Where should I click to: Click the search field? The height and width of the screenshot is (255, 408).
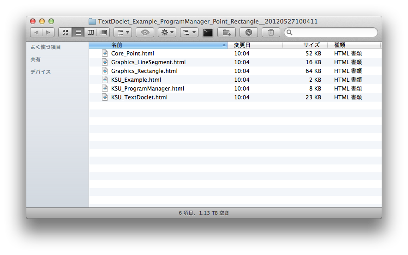pyautogui.click(x=331, y=32)
